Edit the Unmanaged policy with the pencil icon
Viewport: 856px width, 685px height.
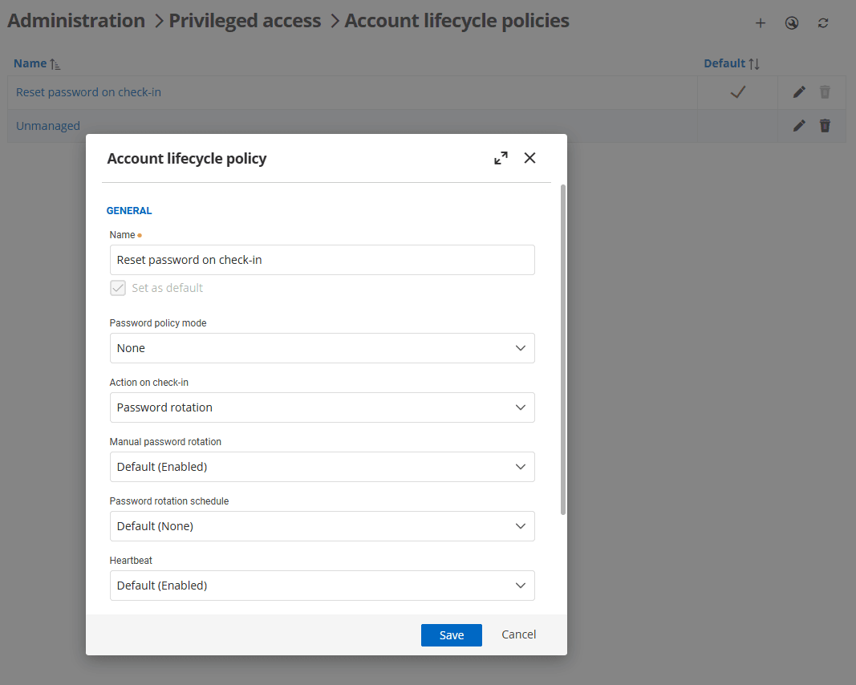point(798,125)
